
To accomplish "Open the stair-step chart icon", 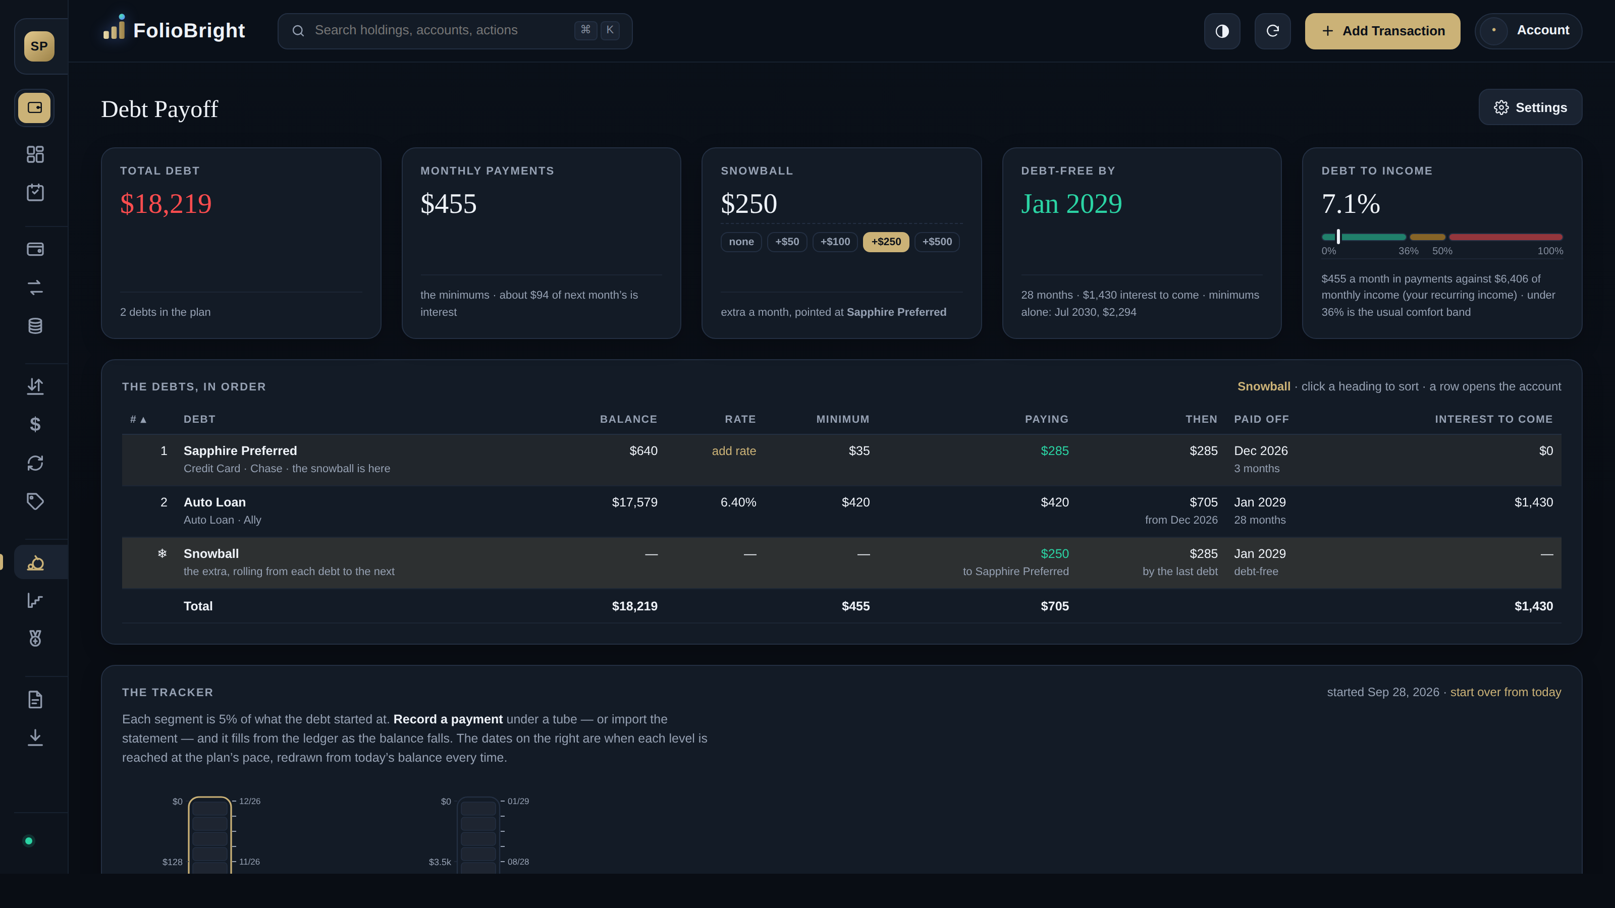I will tap(35, 600).
